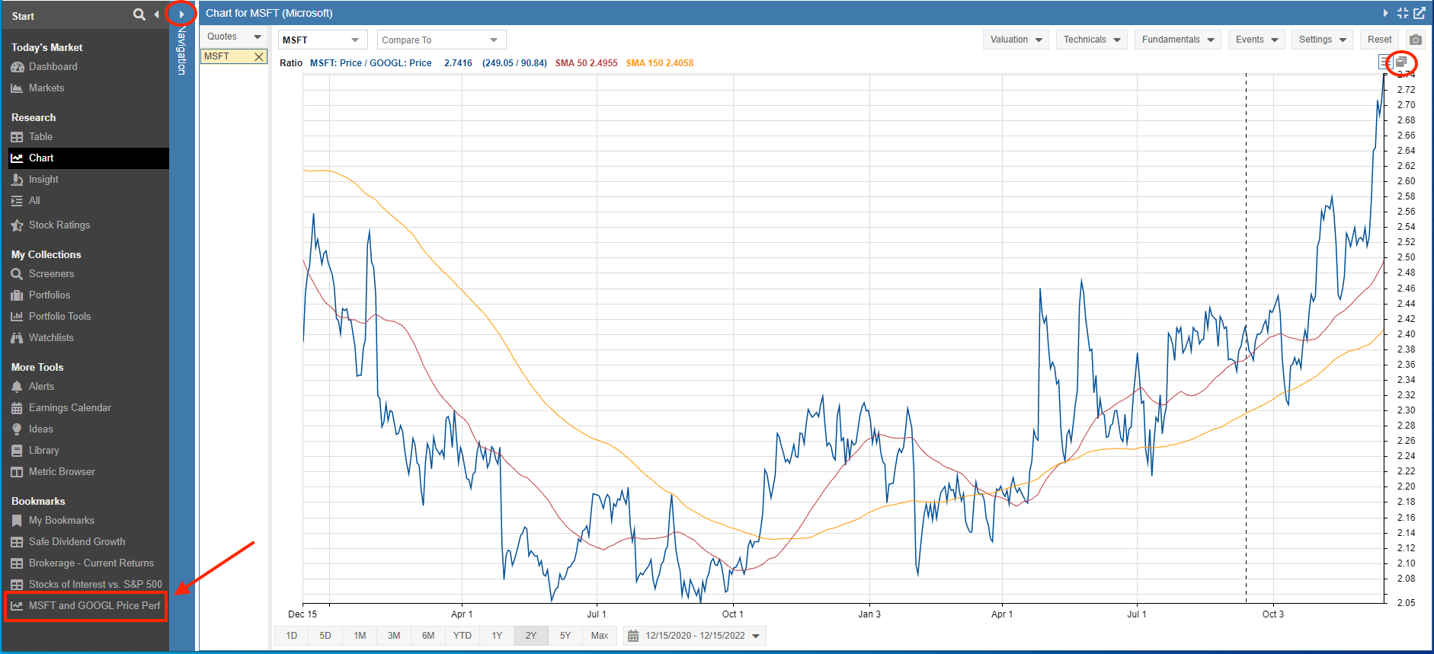Expand the Events menu
This screenshot has height=654, width=1434.
pos(1257,40)
